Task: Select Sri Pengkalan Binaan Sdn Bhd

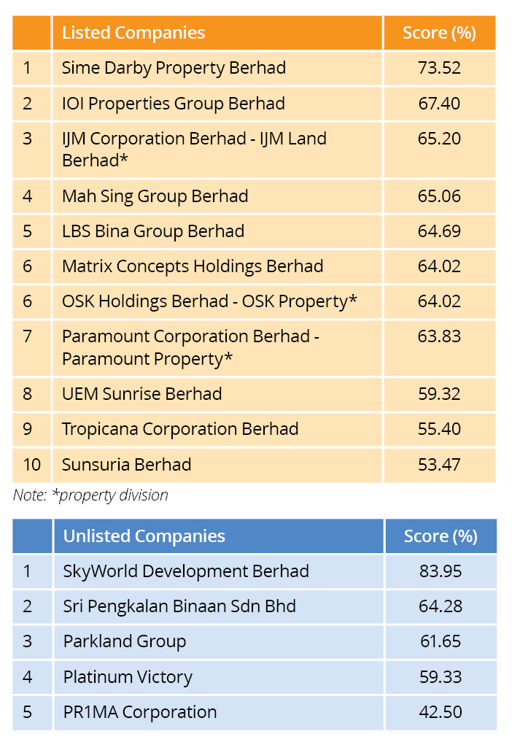Action: (179, 606)
